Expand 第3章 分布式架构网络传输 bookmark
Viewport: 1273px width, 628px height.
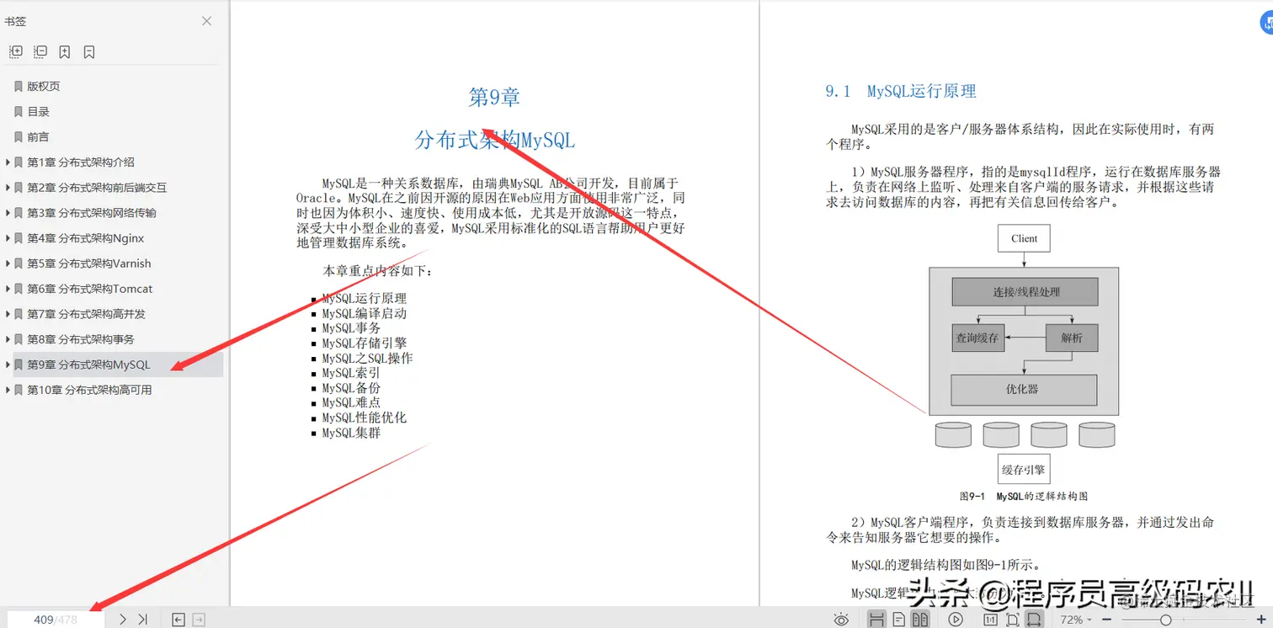(x=8, y=212)
